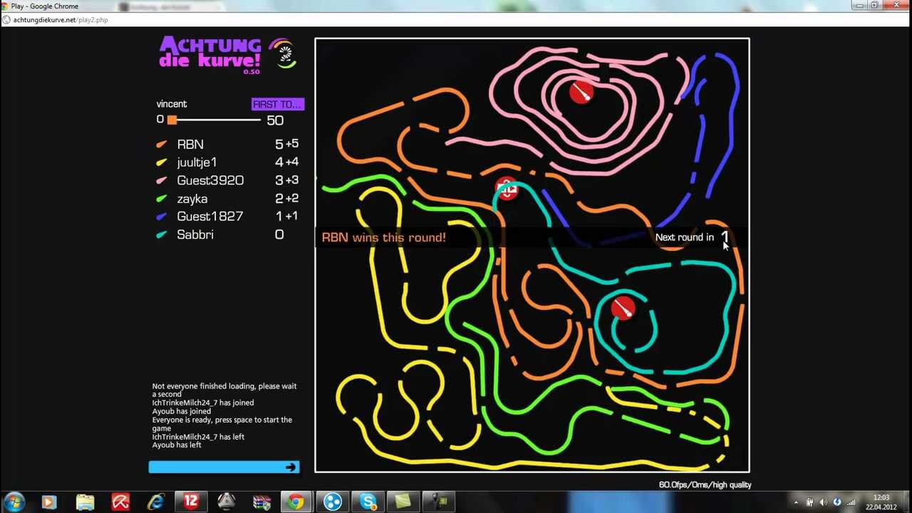Image resolution: width=912 pixels, height=513 pixels.
Task: Open Skype from the taskbar
Action: [368, 502]
